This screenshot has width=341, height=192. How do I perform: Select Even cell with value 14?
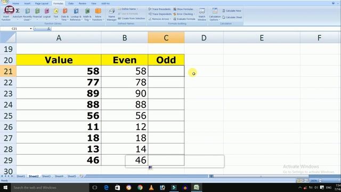(x=125, y=149)
